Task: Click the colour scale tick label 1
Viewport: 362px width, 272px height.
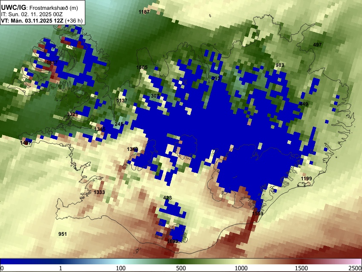Action: point(60,268)
